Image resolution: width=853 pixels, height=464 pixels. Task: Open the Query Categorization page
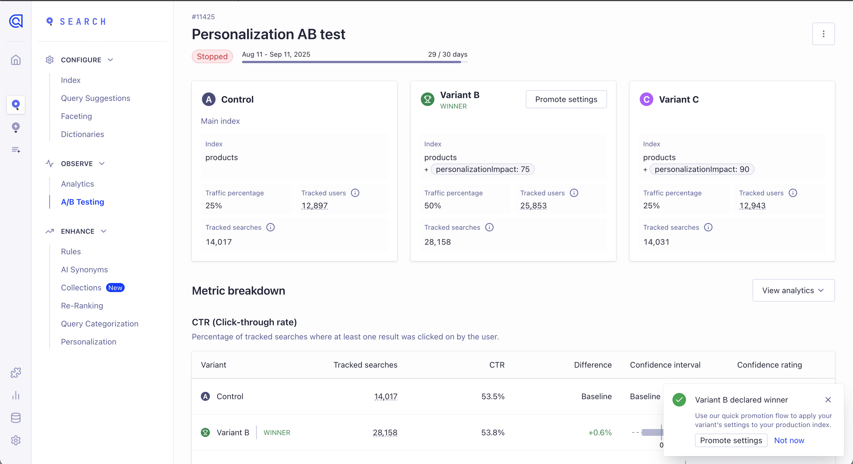pos(99,324)
